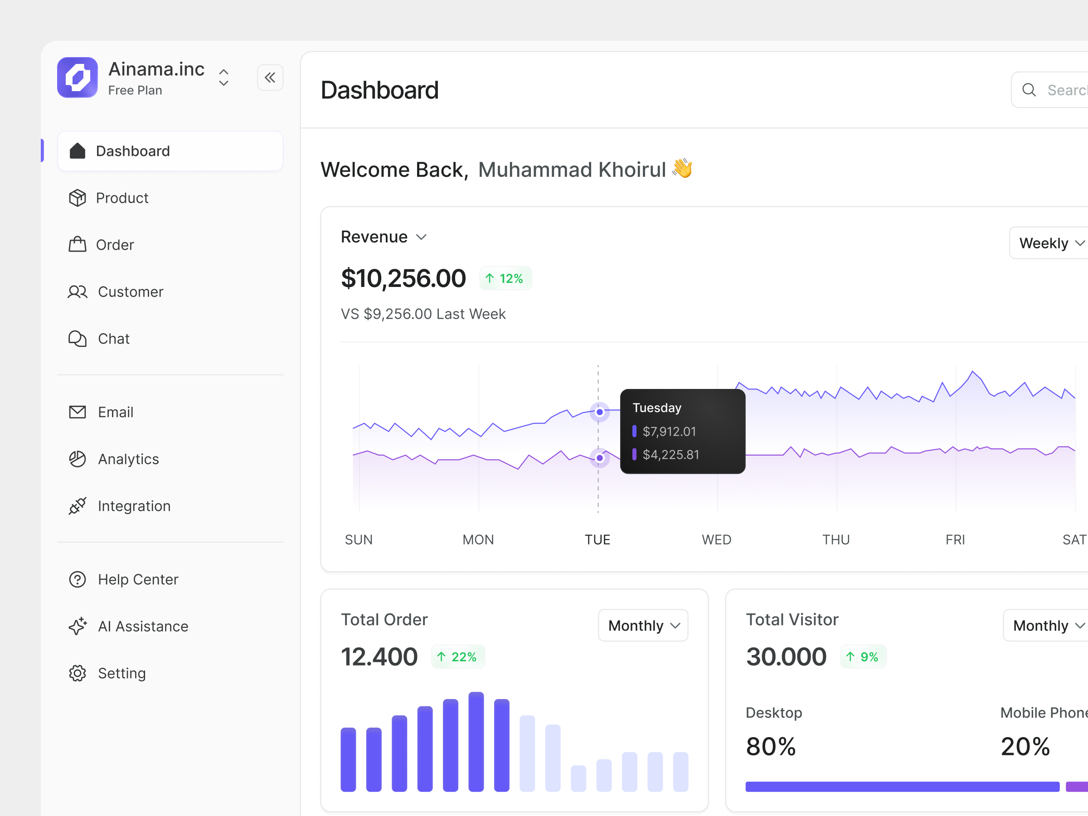Viewport: 1088px width, 816px height.
Task: Click the Analytics pie chart icon
Action: pyautogui.click(x=77, y=459)
